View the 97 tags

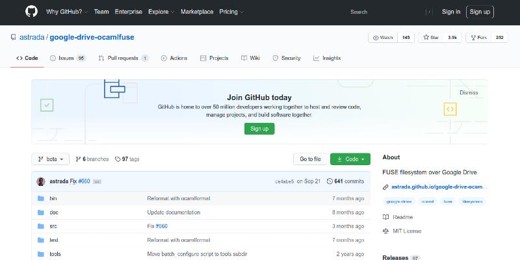point(127,159)
